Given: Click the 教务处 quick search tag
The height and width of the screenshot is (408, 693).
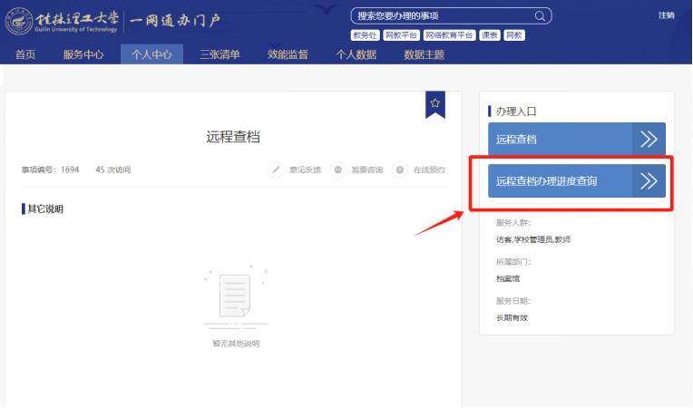Looking at the screenshot, I should 365,35.
